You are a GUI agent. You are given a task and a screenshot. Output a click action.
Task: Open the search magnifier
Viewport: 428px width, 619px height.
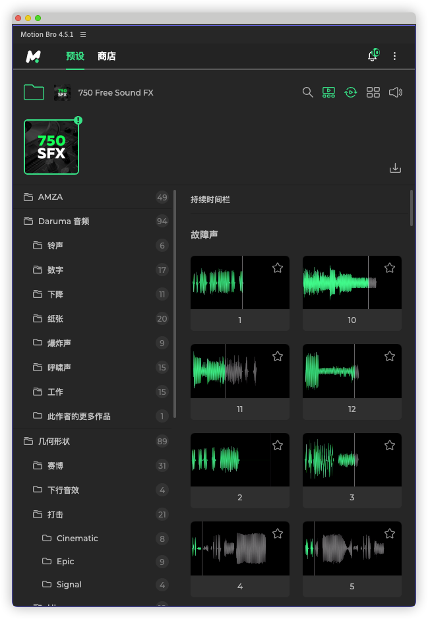click(x=307, y=92)
